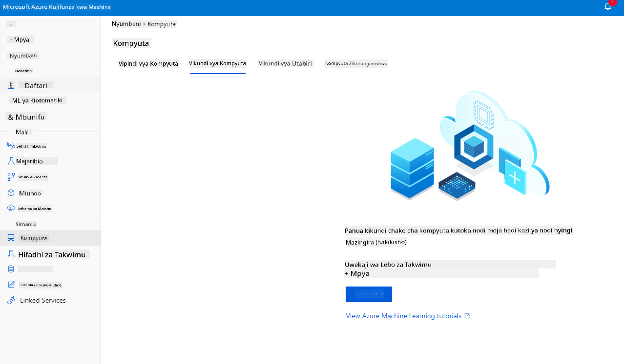Click the Hifadhi za Takwimu icon
The image size is (624, 364).
click(11, 254)
